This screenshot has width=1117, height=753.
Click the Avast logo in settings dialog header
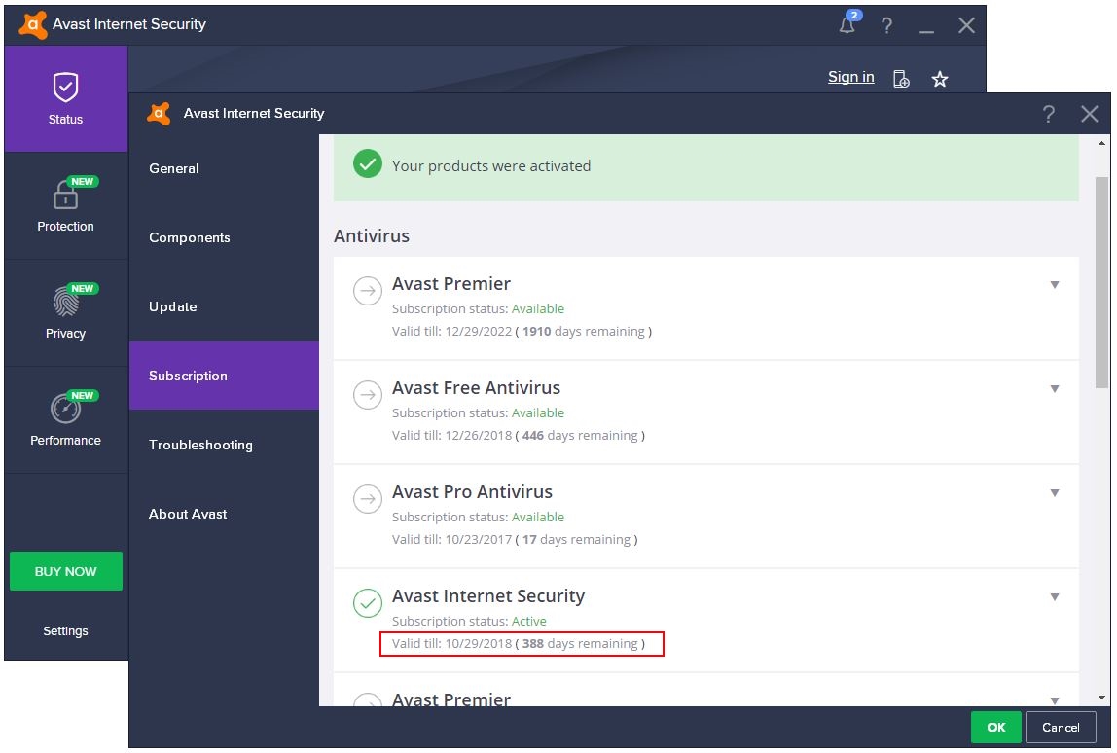(x=159, y=113)
